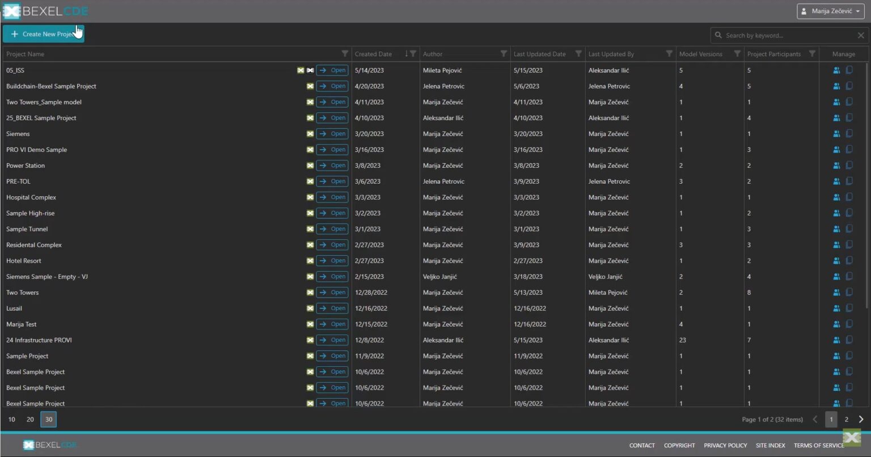Open the Power Station project

pyautogui.click(x=332, y=165)
